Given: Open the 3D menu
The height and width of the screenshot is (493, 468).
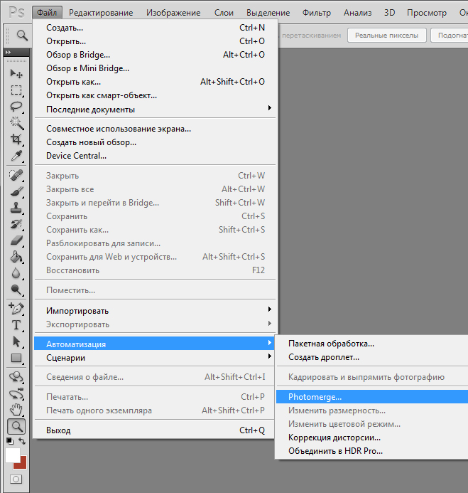Looking at the screenshot, I should click(390, 13).
